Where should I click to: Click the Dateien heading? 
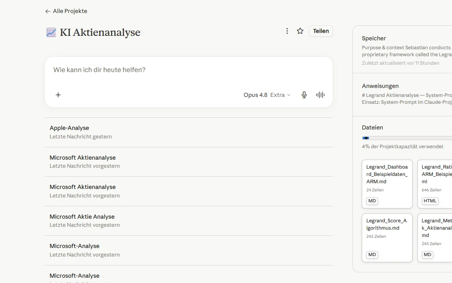(x=372, y=127)
